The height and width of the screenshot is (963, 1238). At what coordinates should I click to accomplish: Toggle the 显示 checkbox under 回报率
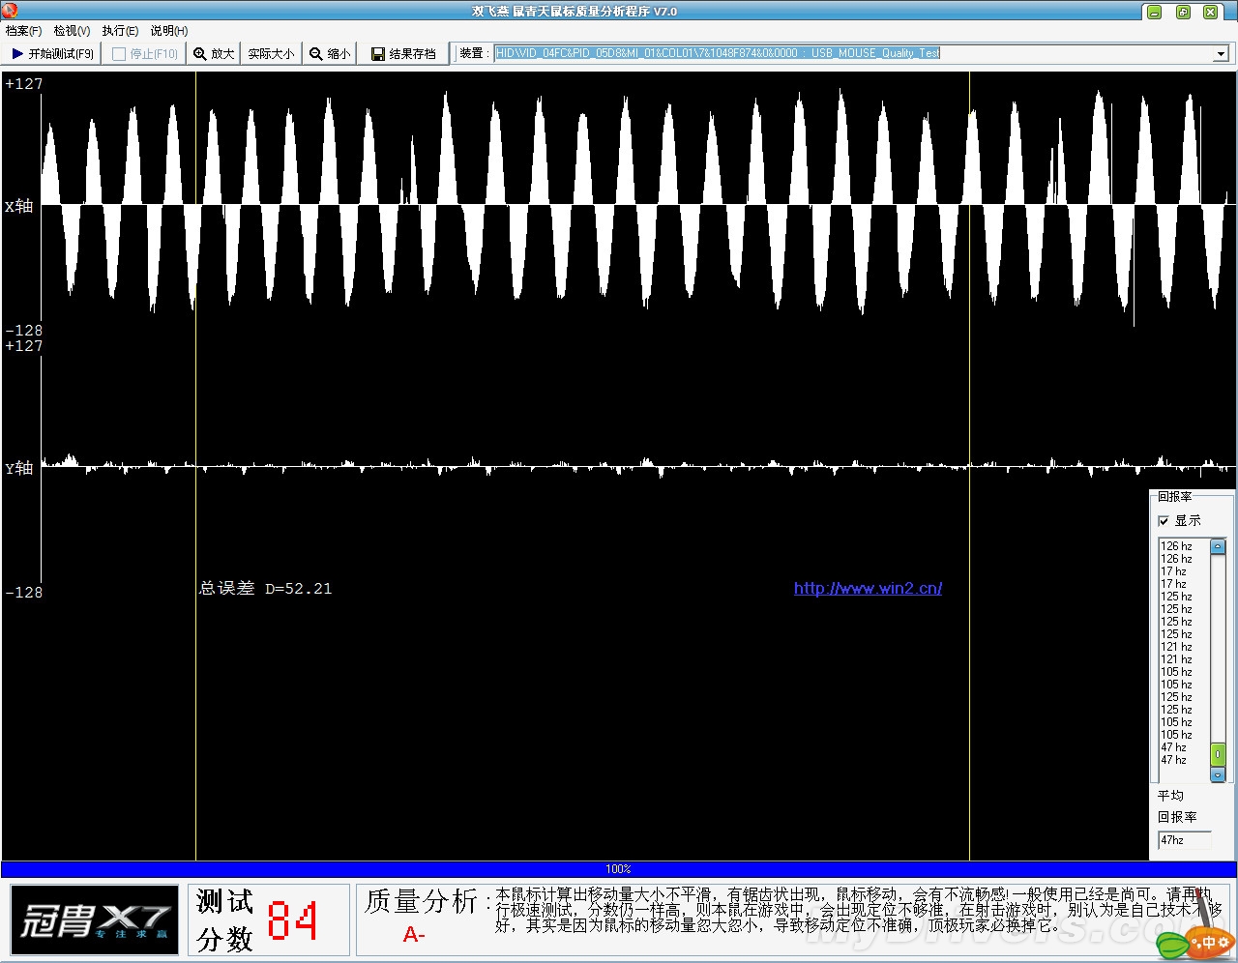coord(1164,521)
